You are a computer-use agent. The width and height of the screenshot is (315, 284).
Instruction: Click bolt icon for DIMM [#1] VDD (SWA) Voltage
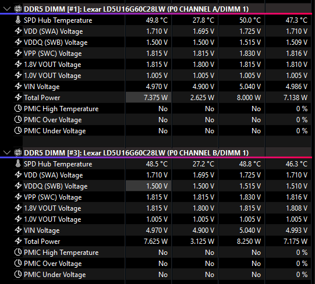coord(18,31)
